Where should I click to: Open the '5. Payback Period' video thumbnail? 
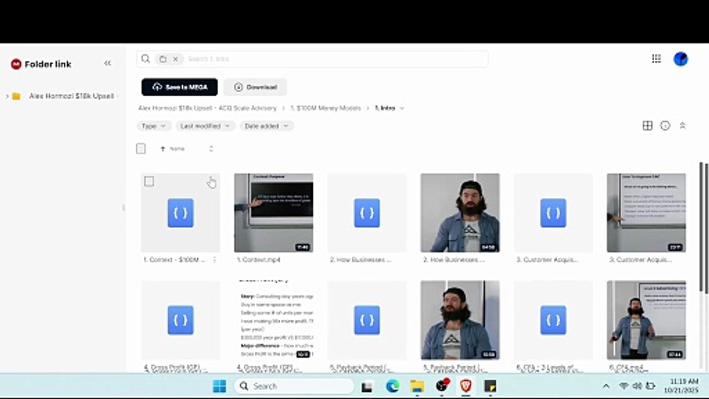click(x=460, y=320)
